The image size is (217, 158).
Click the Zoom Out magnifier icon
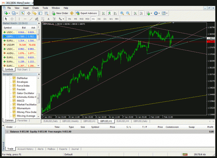128,13
